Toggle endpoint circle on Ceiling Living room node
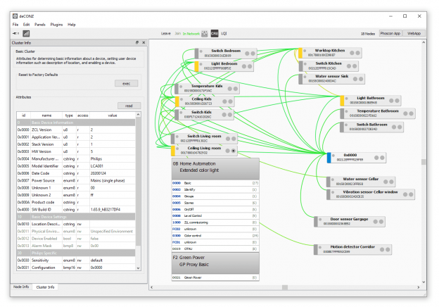The height and width of the screenshot is (307, 439). point(234,150)
